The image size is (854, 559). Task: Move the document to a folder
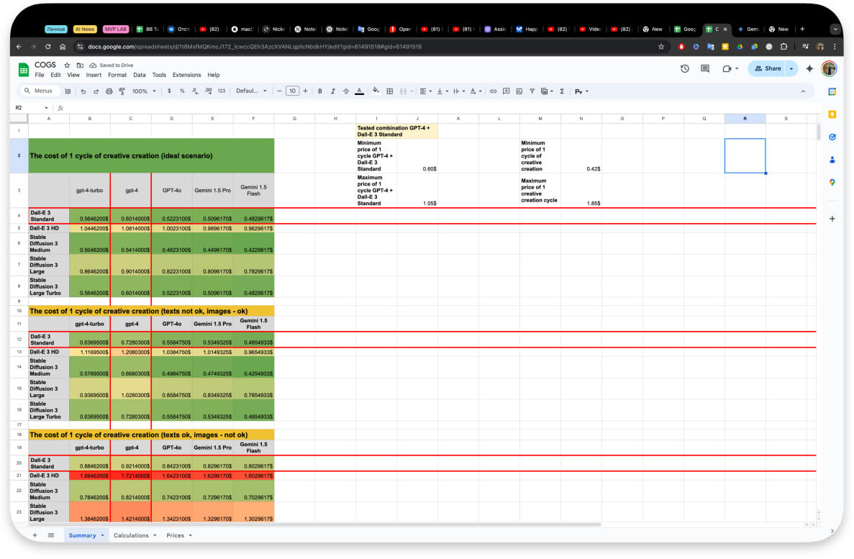pos(80,65)
